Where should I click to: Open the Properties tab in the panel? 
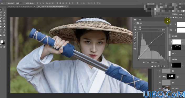tap(135, 20)
